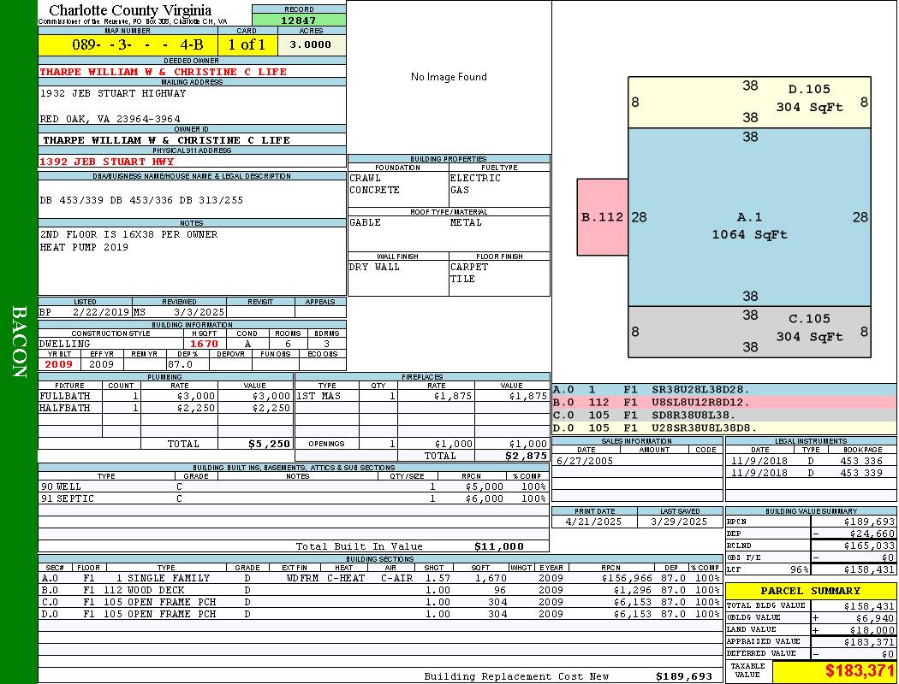The image size is (899, 684).
Task: Click the DEP % value 87.0
Action: [180, 364]
